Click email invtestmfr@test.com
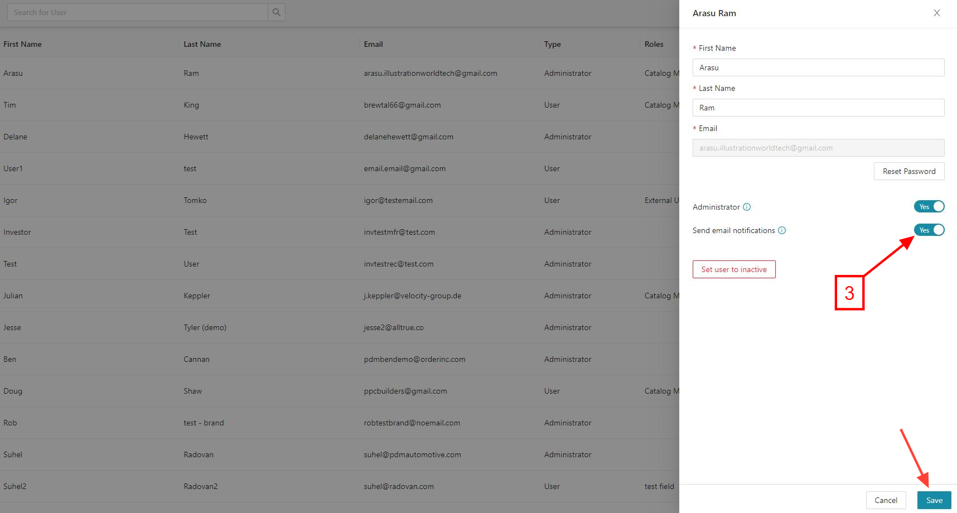The image size is (957, 513). (x=399, y=232)
